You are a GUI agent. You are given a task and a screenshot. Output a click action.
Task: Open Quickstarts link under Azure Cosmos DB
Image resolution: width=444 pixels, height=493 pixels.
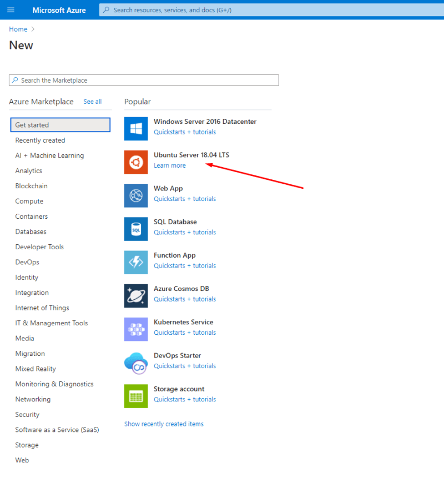(x=185, y=299)
